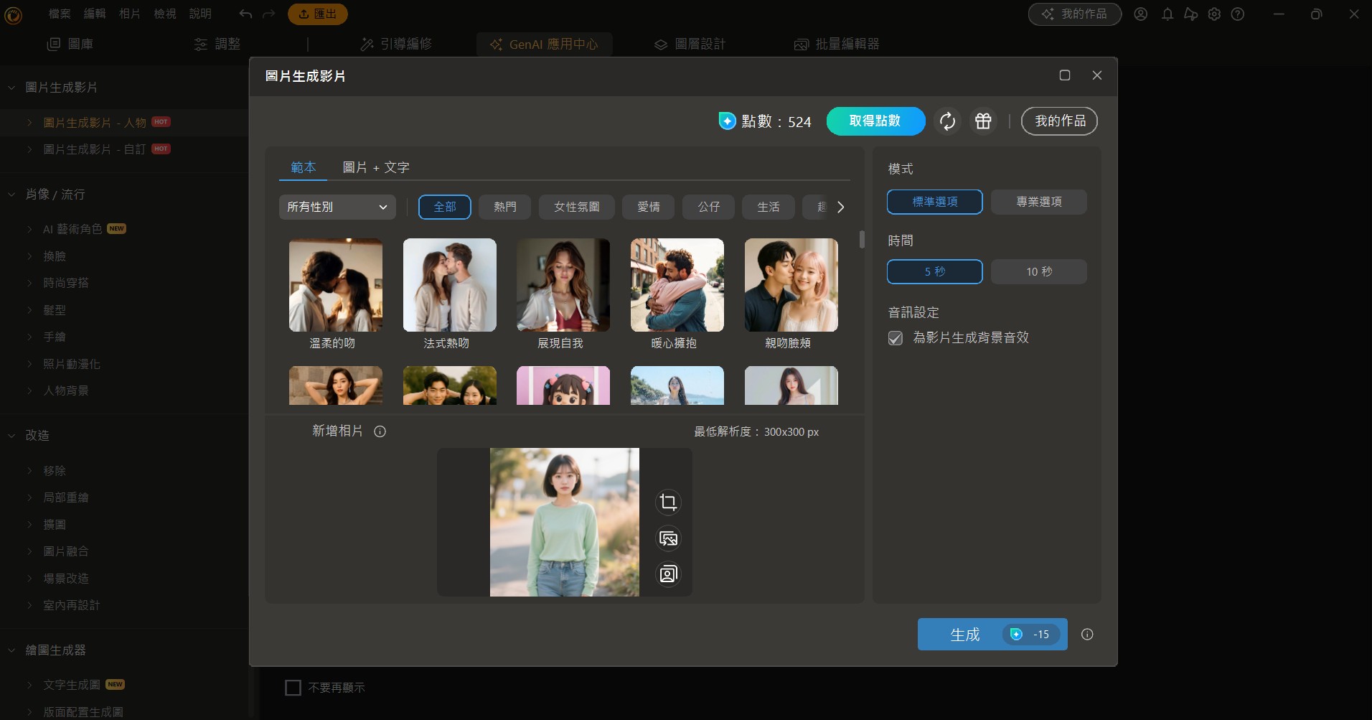The height and width of the screenshot is (720, 1372).
Task: Collapse the 繪圖生成器 sidebar section
Action: [11, 650]
